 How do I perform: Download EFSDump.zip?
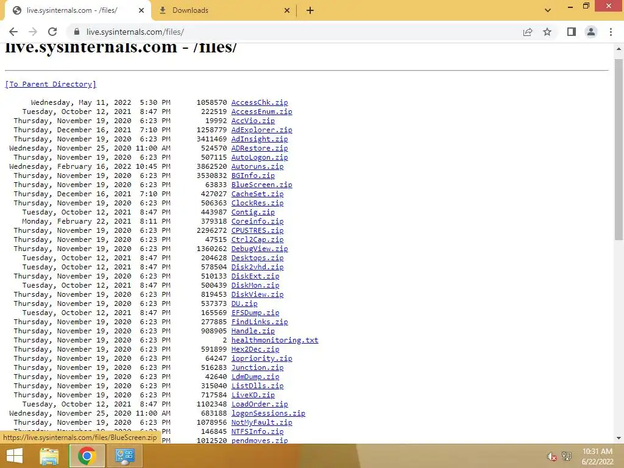point(255,313)
